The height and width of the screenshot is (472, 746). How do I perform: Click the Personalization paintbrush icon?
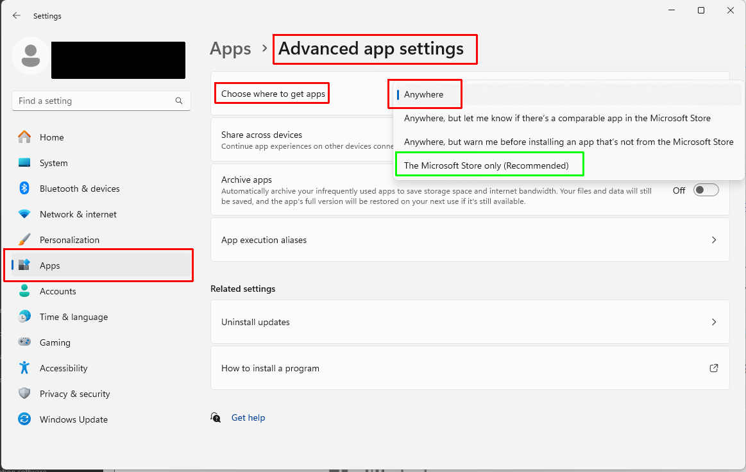tap(24, 239)
